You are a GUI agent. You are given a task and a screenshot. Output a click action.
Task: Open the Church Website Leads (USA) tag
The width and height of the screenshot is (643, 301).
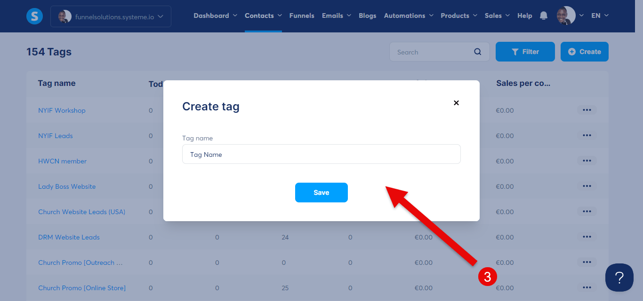(82, 212)
